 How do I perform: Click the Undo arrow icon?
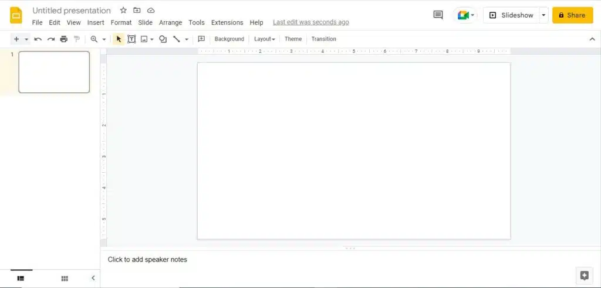38,39
